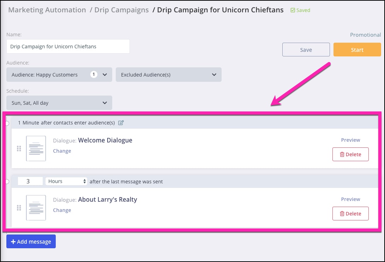Click the trash icon on About Larry's Realty Delete

342,213
